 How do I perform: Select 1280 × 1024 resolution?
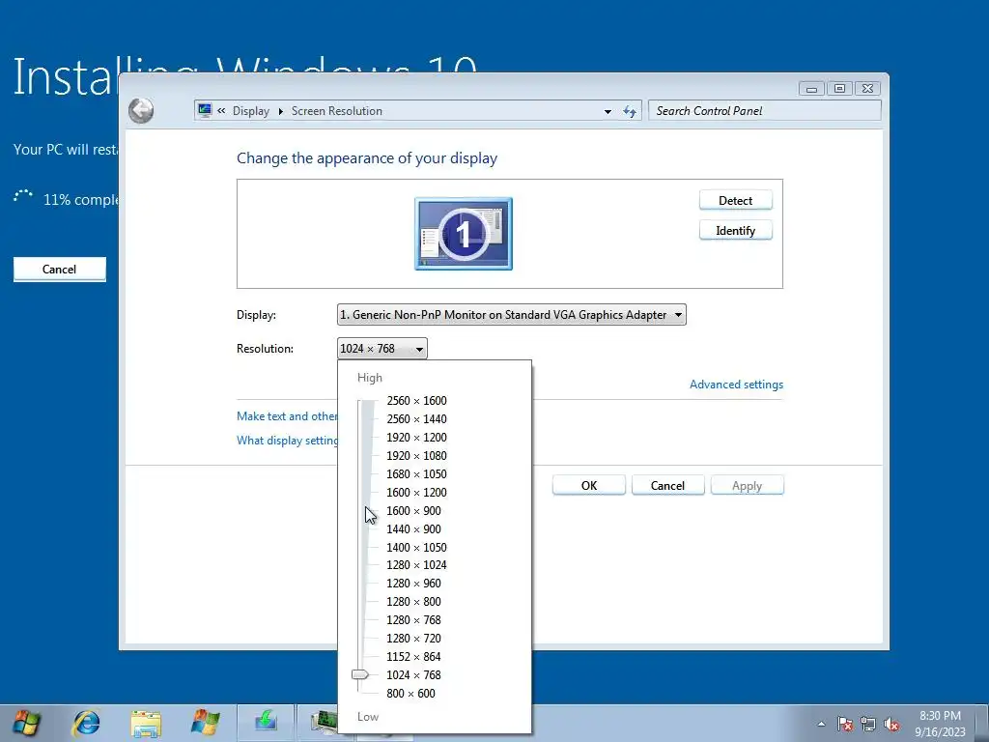(x=416, y=564)
